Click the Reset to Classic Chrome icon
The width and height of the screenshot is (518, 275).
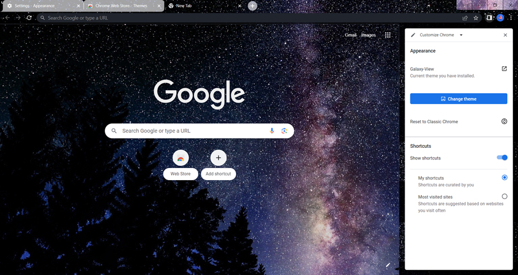click(x=504, y=121)
